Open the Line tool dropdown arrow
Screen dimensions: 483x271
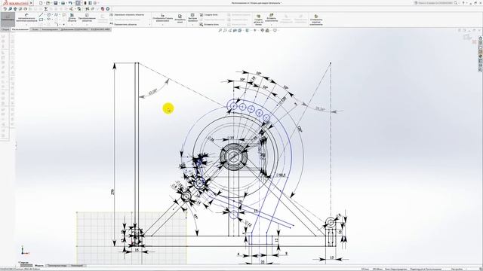pyautogui.click(x=45, y=15)
